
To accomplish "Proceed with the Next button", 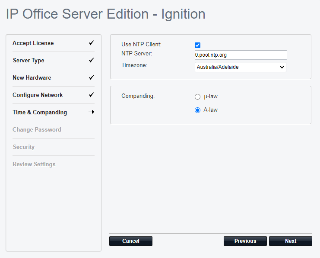I will [x=291, y=241].
